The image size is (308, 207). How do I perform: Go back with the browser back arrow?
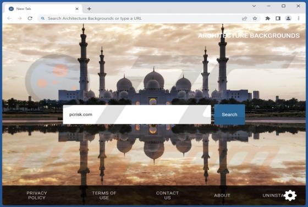(x=9, y=19)
